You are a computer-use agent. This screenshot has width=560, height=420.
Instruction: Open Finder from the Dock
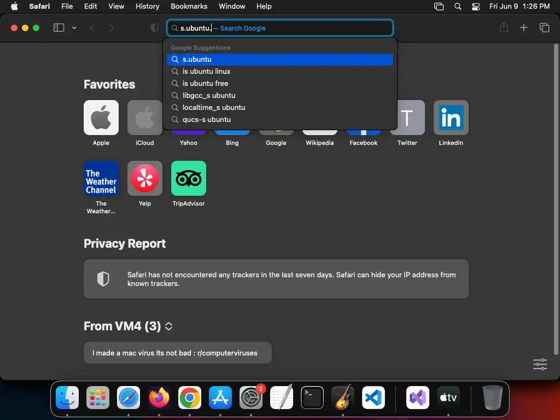tap(67, 398)
